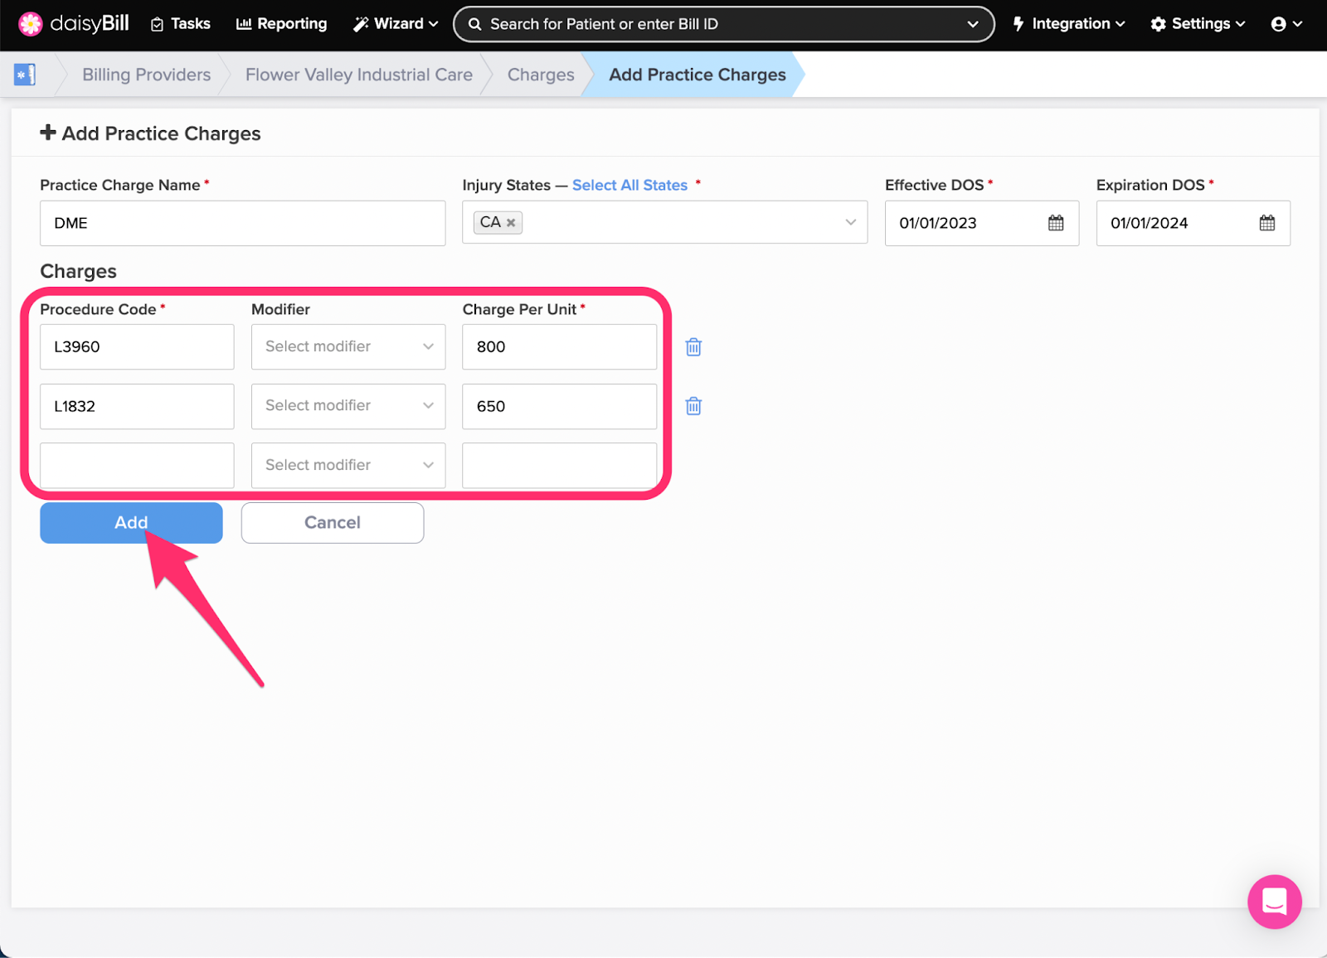This screenshot has height=958, width=1327.
Task: Open the Settings menu
Action: (1198, 24)
